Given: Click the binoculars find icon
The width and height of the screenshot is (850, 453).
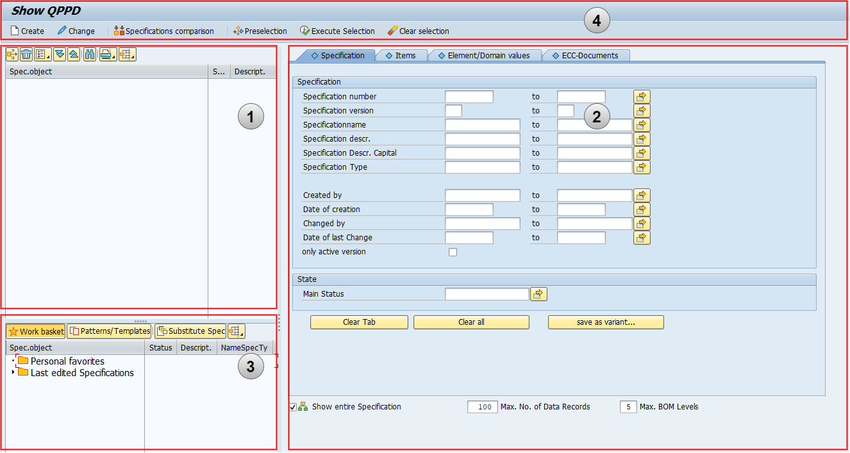Looking at the screenshot, I should pyautogui.click(x=90, y=54).
